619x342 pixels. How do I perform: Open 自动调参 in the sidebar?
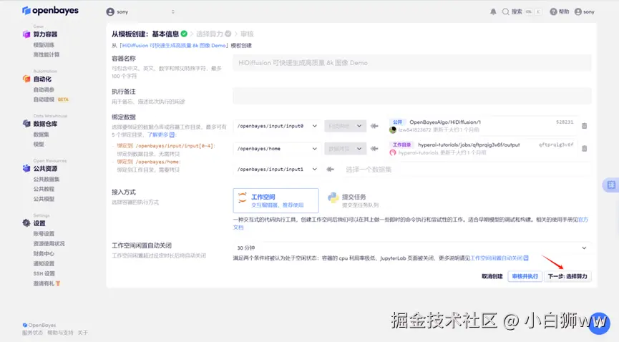coord(44,89)
